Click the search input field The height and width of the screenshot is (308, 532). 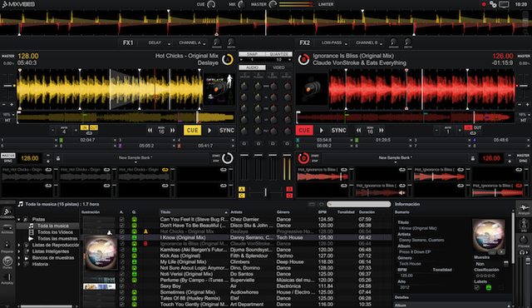[x=358, y=204]
